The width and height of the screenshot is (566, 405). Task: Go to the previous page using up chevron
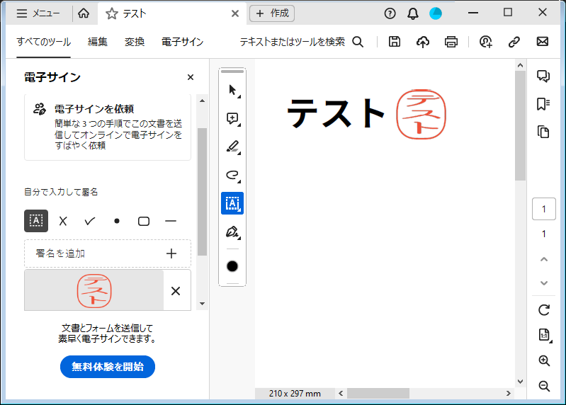(x=544, y=259)
